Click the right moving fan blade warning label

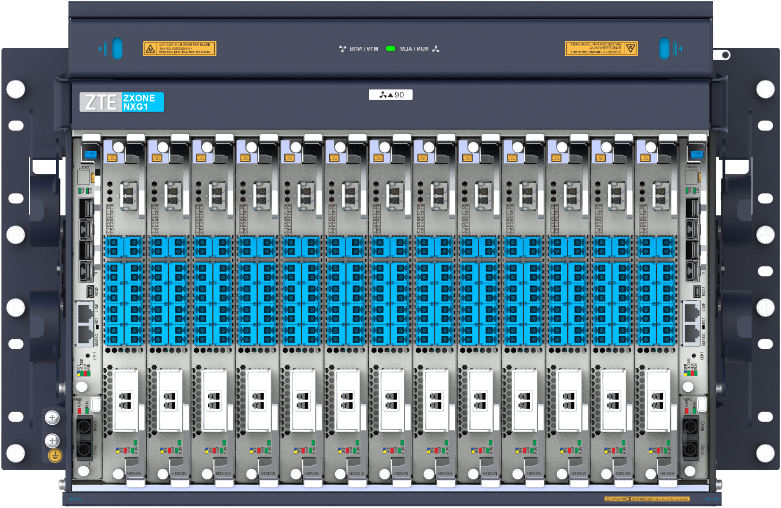[601, 48]
